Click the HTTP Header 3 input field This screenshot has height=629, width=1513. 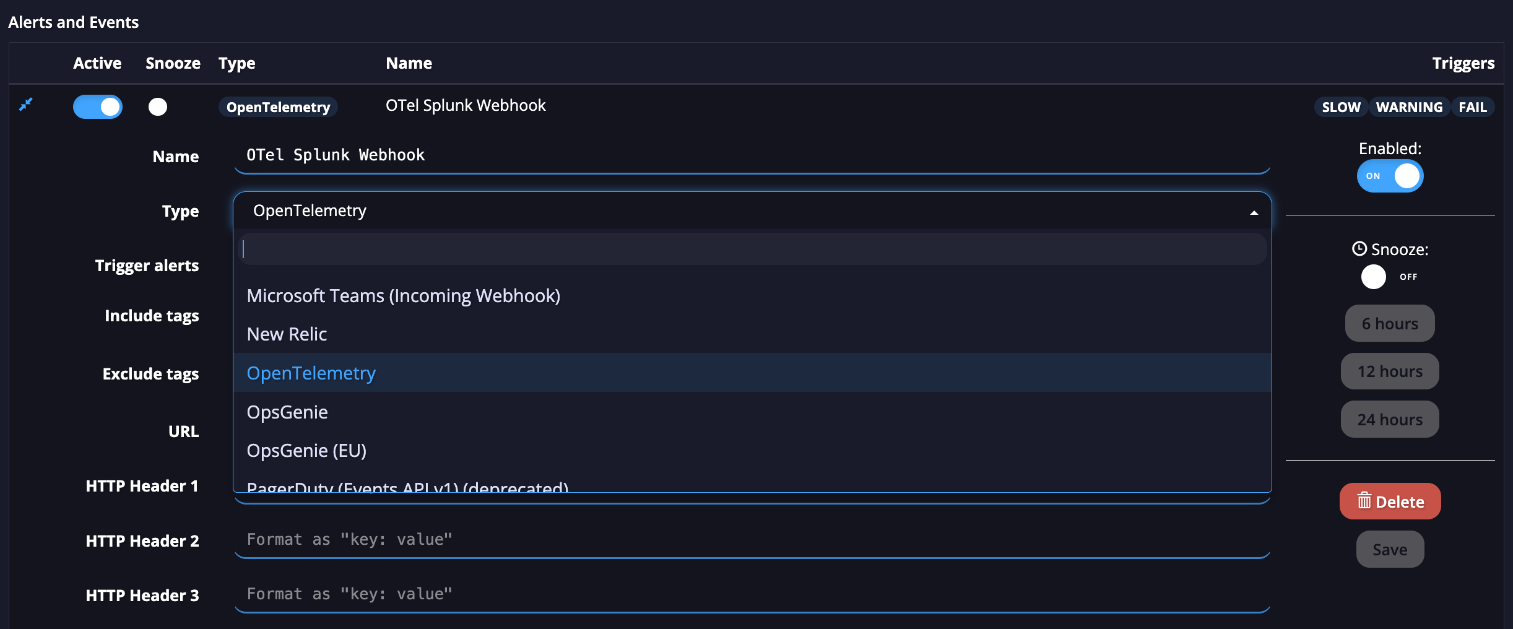click(752, 594)
